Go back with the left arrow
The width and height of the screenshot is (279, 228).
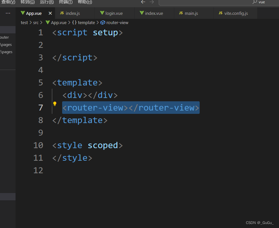click(143, 2)
